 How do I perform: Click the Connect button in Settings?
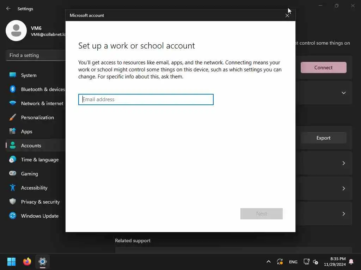tap(323, 67)
